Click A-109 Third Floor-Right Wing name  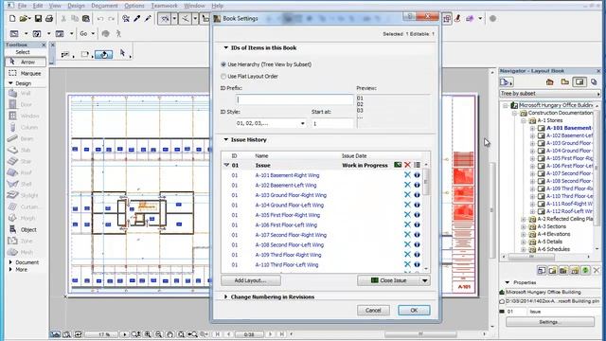click(x=288, y=255)
